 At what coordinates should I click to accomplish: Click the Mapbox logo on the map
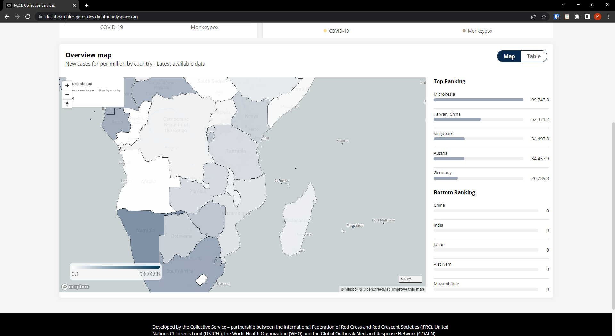[x=75, y=287]
